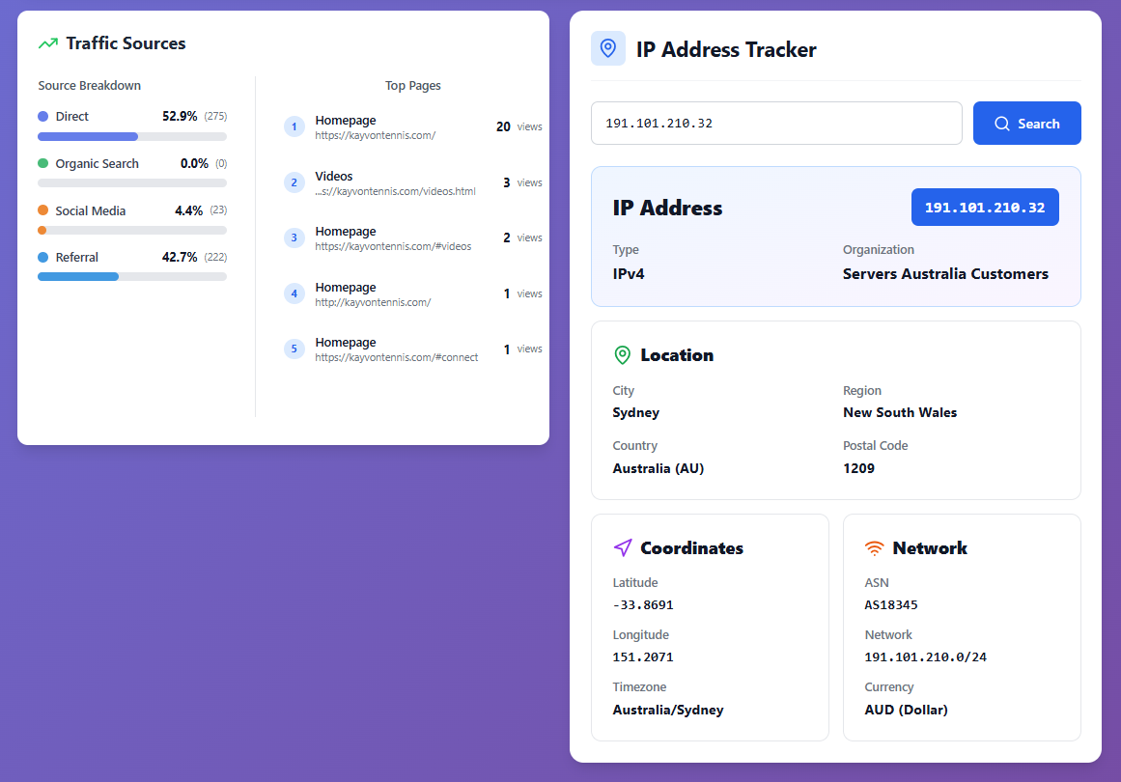Click inside the IP address input field
Viewport: 1121px width, 782px height.
point(775,123)
